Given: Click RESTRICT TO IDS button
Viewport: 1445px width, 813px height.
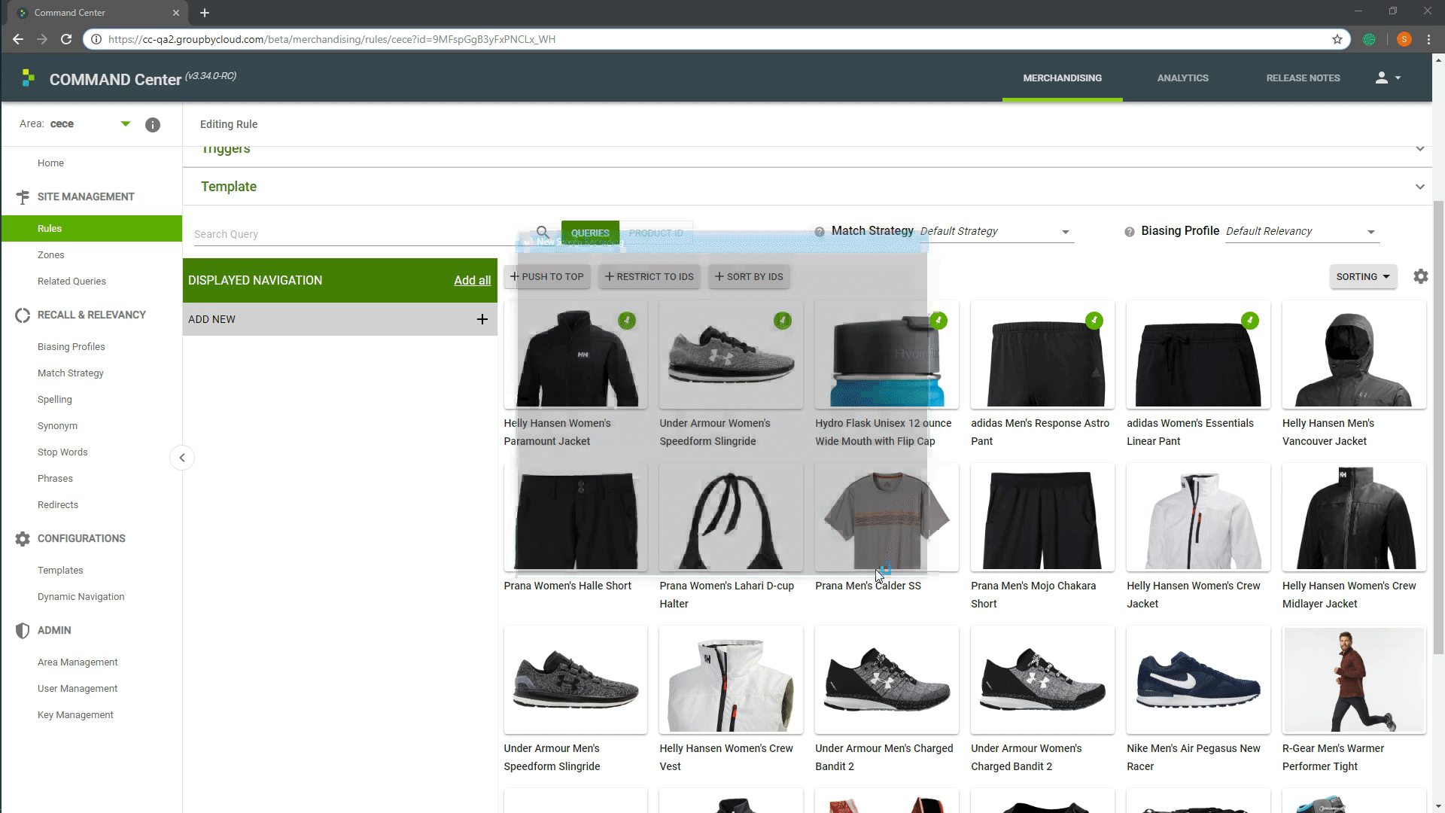Looking at the screenshot, I should point(649,277).
